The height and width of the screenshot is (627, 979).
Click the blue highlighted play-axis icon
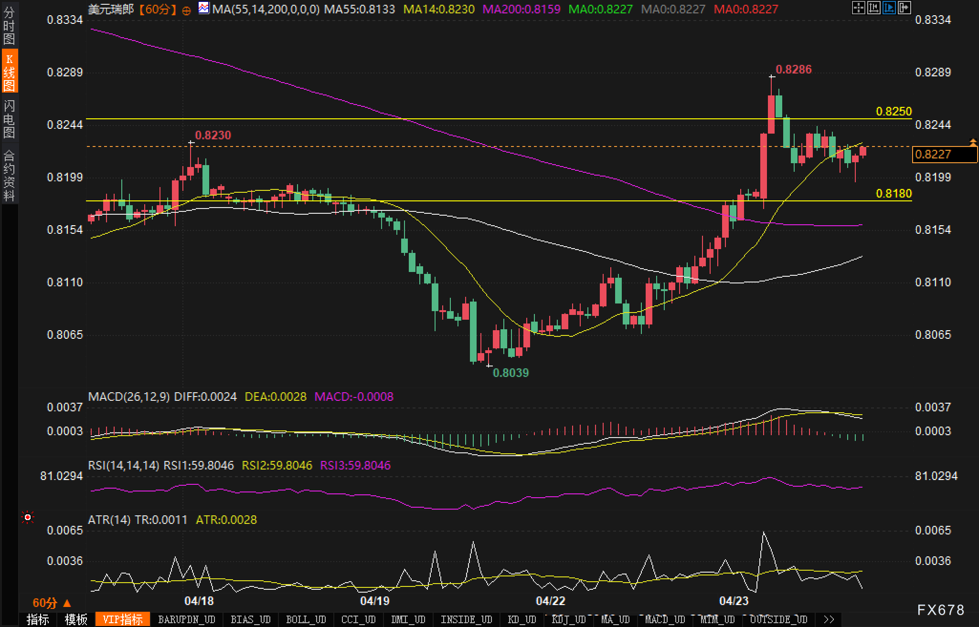coord(889,8)
